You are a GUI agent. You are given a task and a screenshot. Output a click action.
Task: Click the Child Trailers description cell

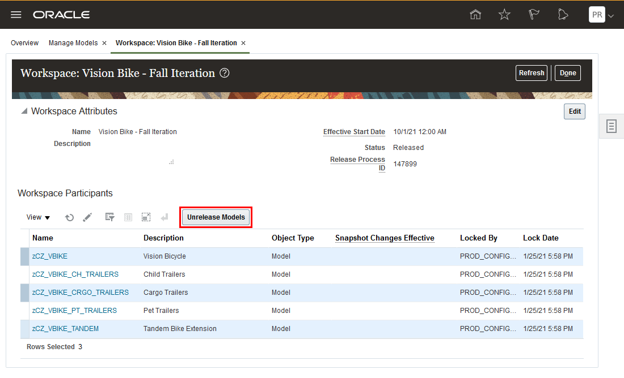[165, 274]
